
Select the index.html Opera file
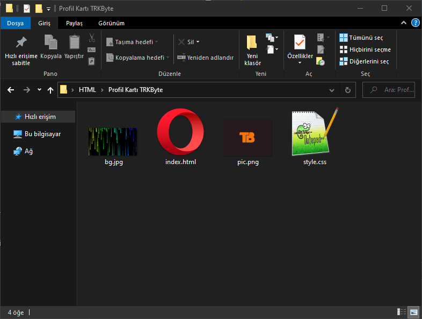click(180, 132)
